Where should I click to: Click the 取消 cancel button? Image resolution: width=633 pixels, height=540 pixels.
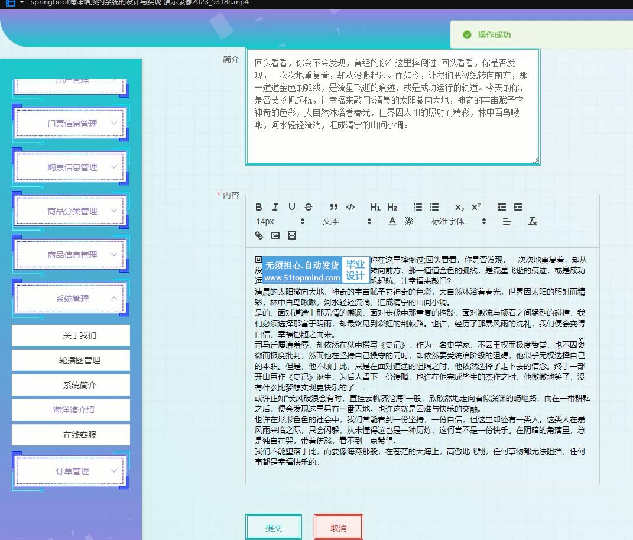[339, 528]
